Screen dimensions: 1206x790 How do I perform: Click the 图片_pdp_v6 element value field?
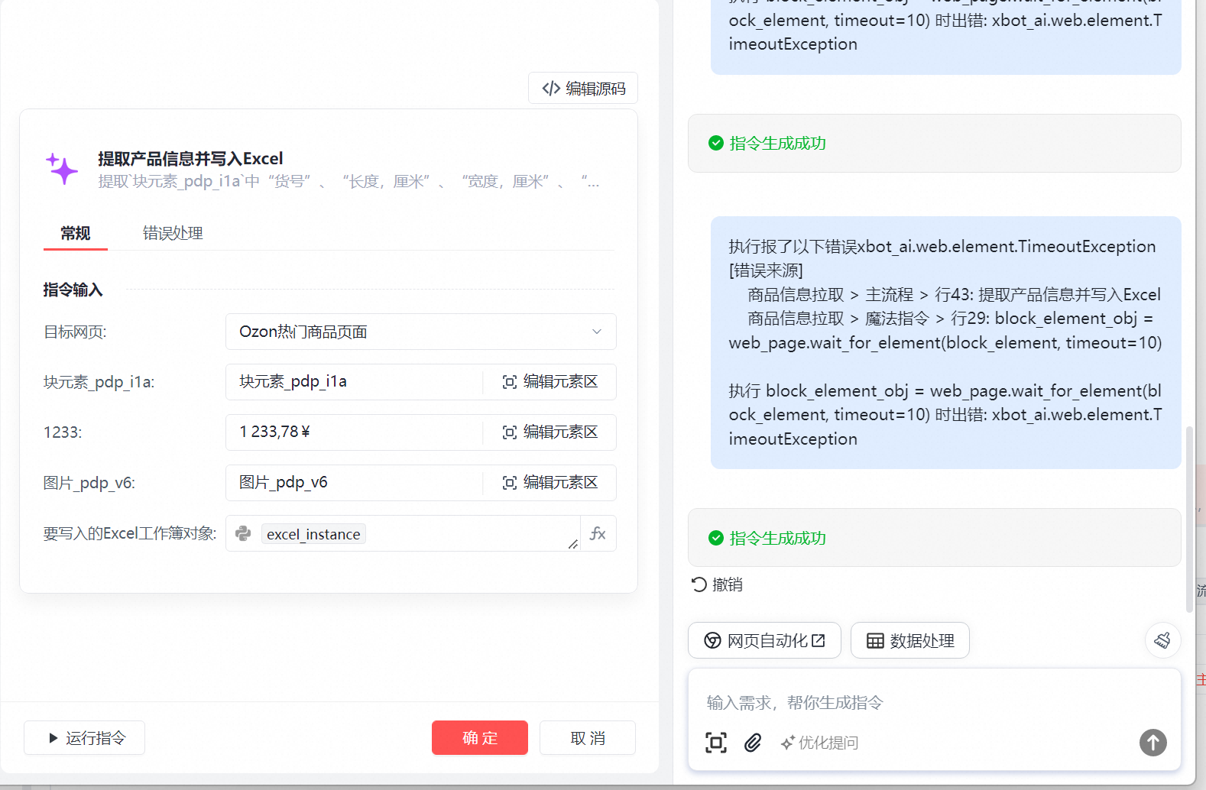point(354,483)
